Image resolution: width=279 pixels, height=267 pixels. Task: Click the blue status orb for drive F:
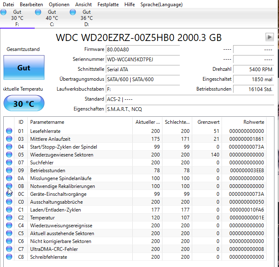pyautogui.click(x=3, y=12)
